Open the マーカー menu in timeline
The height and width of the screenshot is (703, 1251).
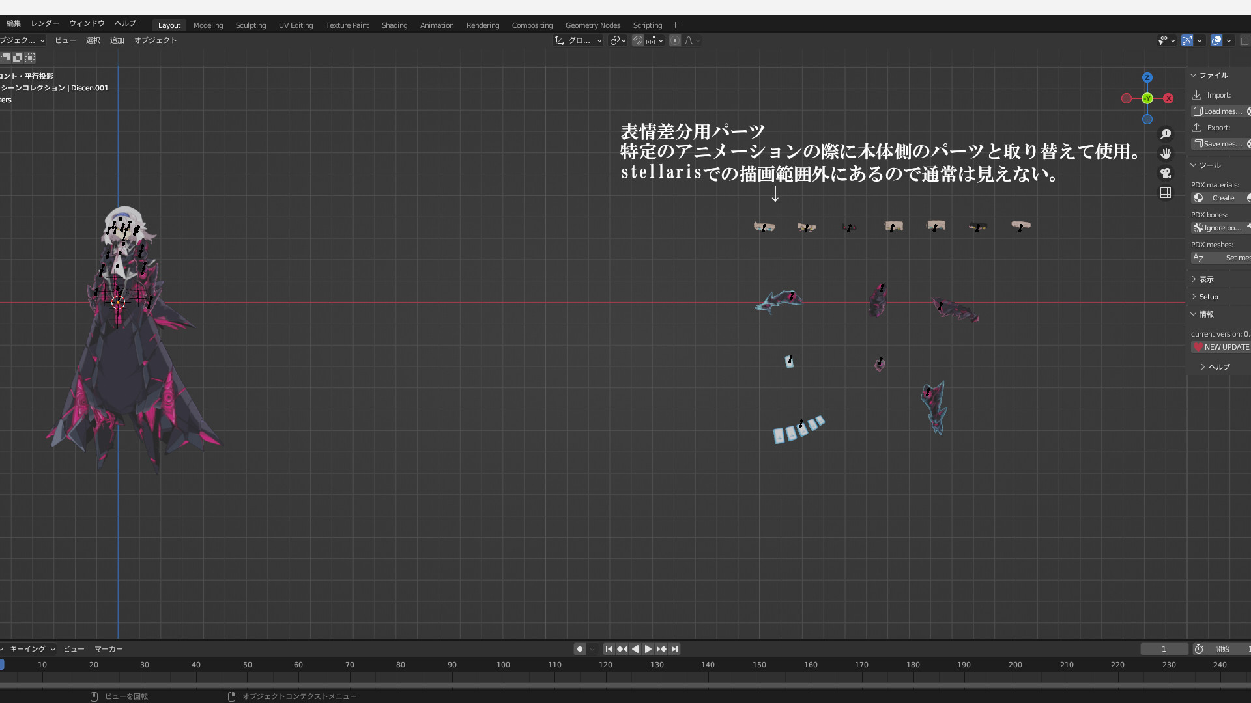click(109, 649)
